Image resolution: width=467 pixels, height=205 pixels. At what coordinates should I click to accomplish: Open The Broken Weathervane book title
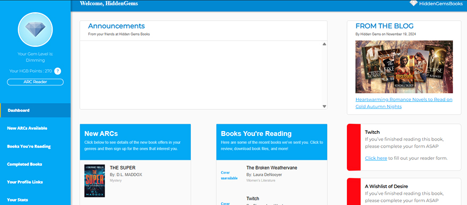pos(271,168)
